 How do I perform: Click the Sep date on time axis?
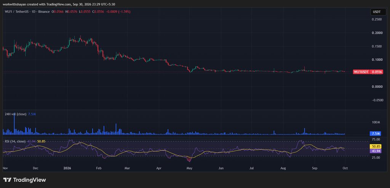pos(315,168)
